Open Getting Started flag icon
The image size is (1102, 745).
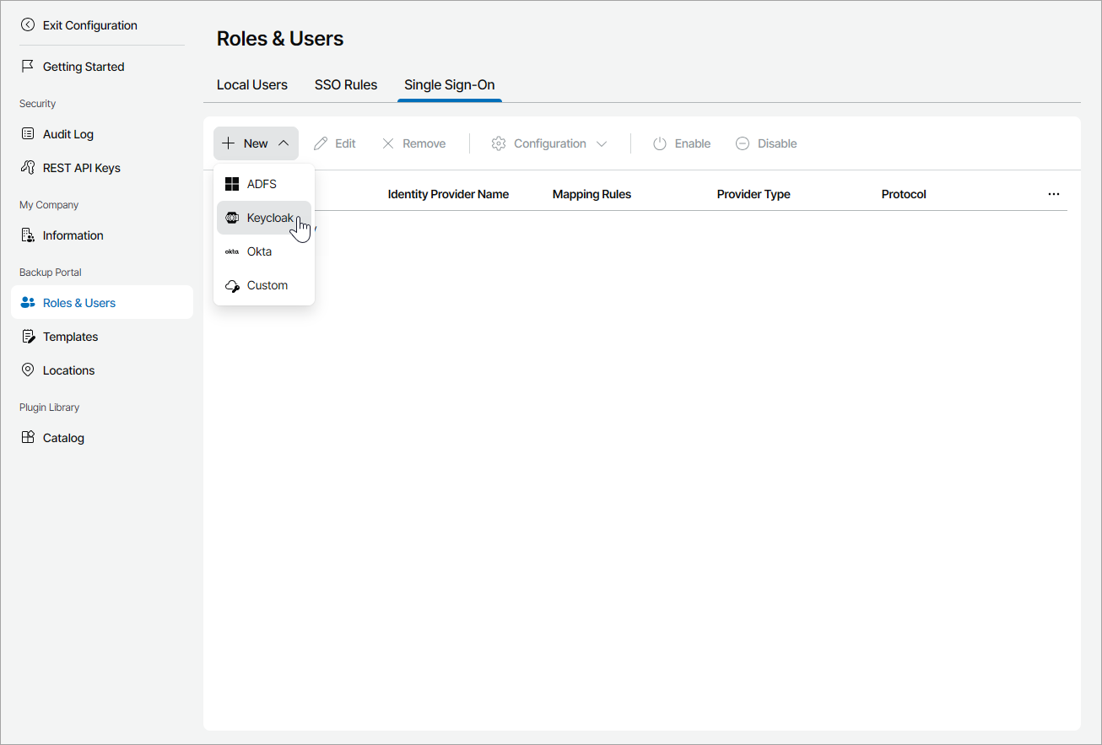(x=28, y=67)
